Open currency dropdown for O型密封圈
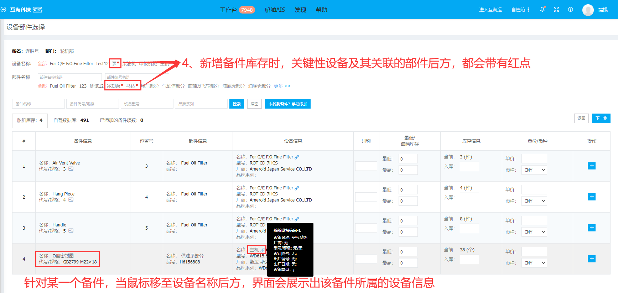The width and height of the screenshot is (618, 293). click(534, 263)
